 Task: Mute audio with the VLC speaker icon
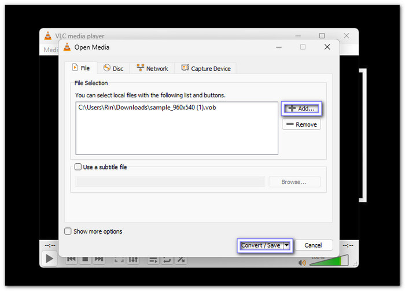(x=302, y=263)
